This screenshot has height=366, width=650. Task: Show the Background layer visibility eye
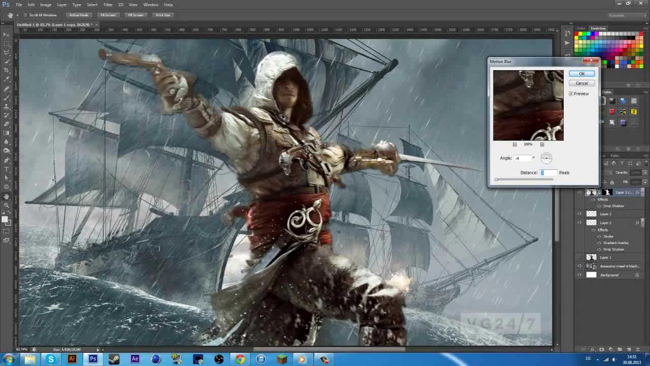point(579,274)
